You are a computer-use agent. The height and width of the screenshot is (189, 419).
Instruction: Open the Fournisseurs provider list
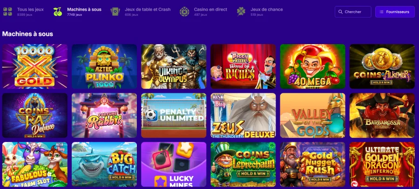[x=395, y=12]
